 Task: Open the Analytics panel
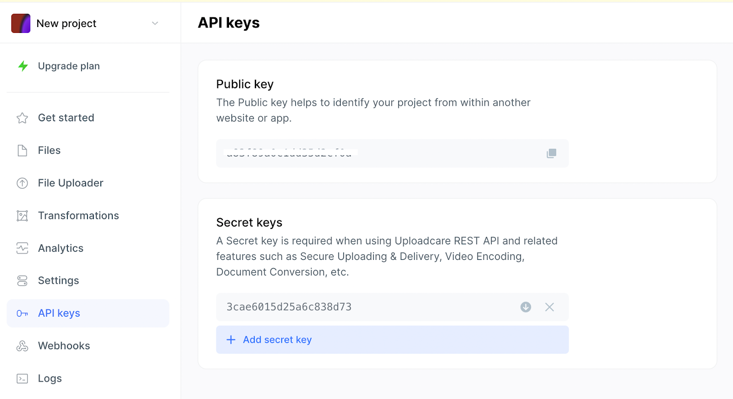coord(60,248)
